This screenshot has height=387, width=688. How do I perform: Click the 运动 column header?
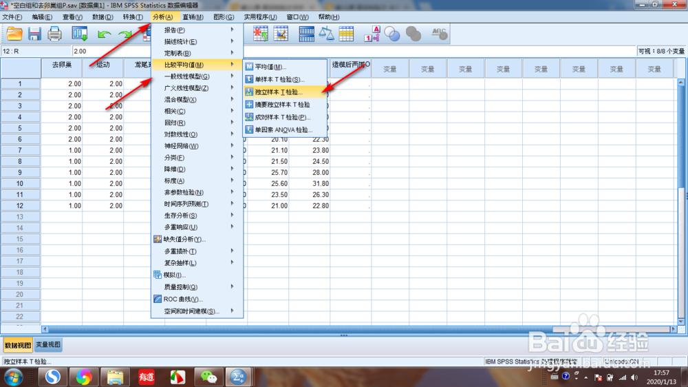[103, 68]
